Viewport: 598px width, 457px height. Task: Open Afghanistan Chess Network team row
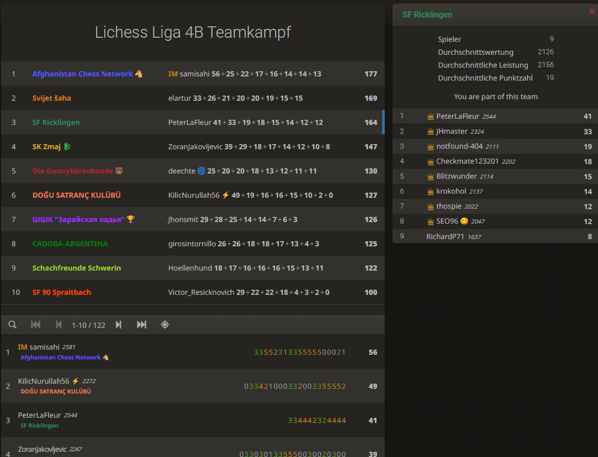click(x=83, y=74)
